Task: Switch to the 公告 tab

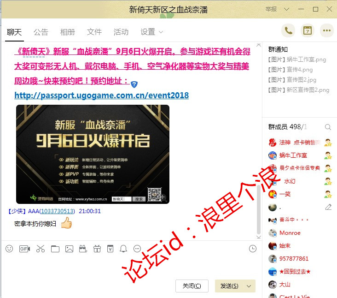Action: (x=41, y=32)
